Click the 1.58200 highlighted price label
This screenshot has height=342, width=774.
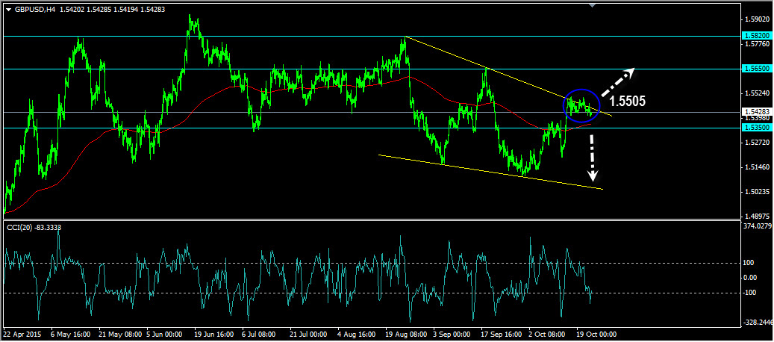click(x=757, y=36)
